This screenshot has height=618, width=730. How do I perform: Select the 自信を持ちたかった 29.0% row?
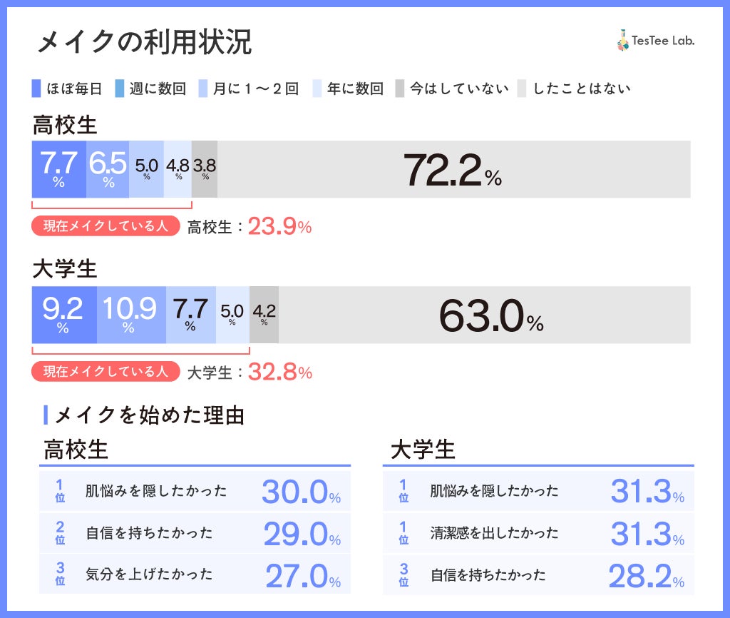[x=195, y=533]
